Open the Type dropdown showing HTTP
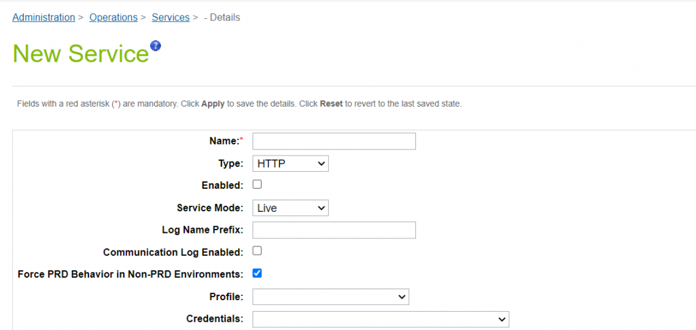Viewport: 696px width, 330px height. coord(290,163)
